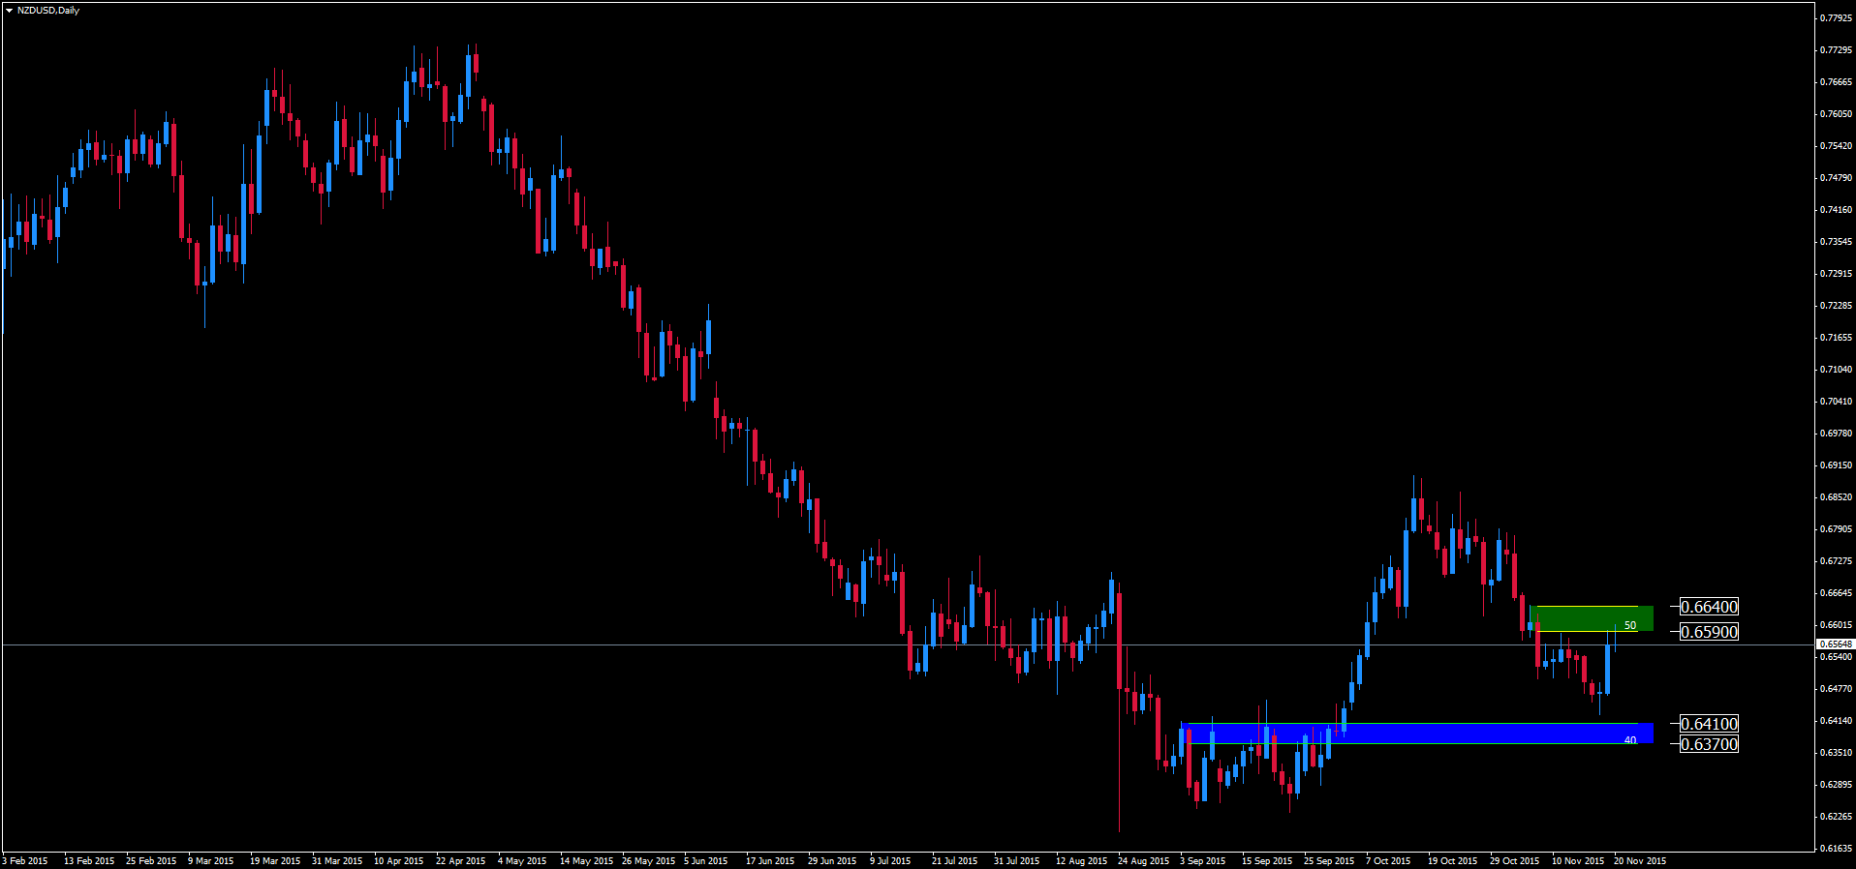Click the 0.63700 price label box
1856x869 pixels.
(1709, 744)
